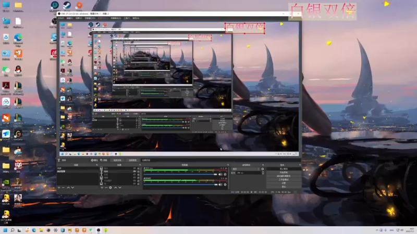
Task: Select the WeGame desktop icon
Action: point(18,135)
